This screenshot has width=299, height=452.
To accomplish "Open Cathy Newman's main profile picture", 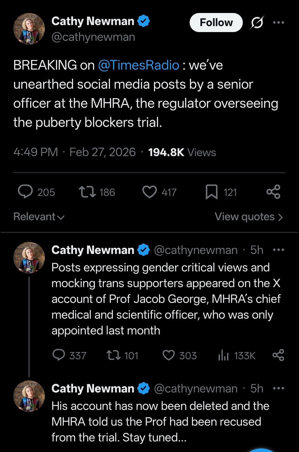I will [29, 29].
